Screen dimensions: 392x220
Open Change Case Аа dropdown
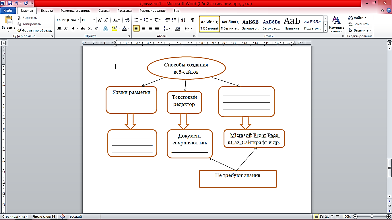[116, 20]
